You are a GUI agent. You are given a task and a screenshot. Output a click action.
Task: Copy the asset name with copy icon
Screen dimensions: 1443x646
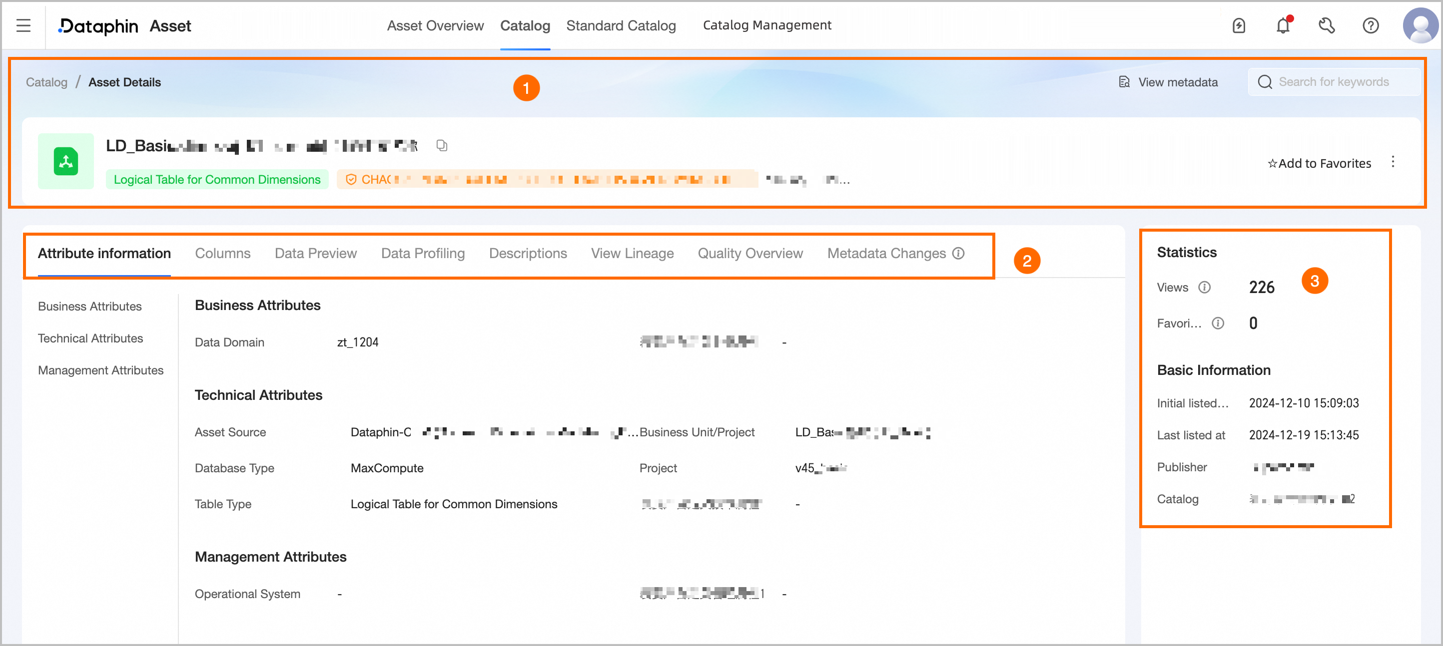click(x=442, y=146)
